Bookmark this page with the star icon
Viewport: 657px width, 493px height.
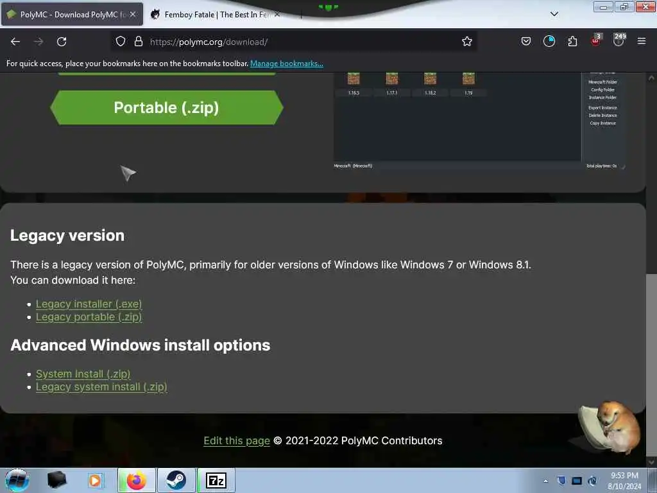point(467,42)
